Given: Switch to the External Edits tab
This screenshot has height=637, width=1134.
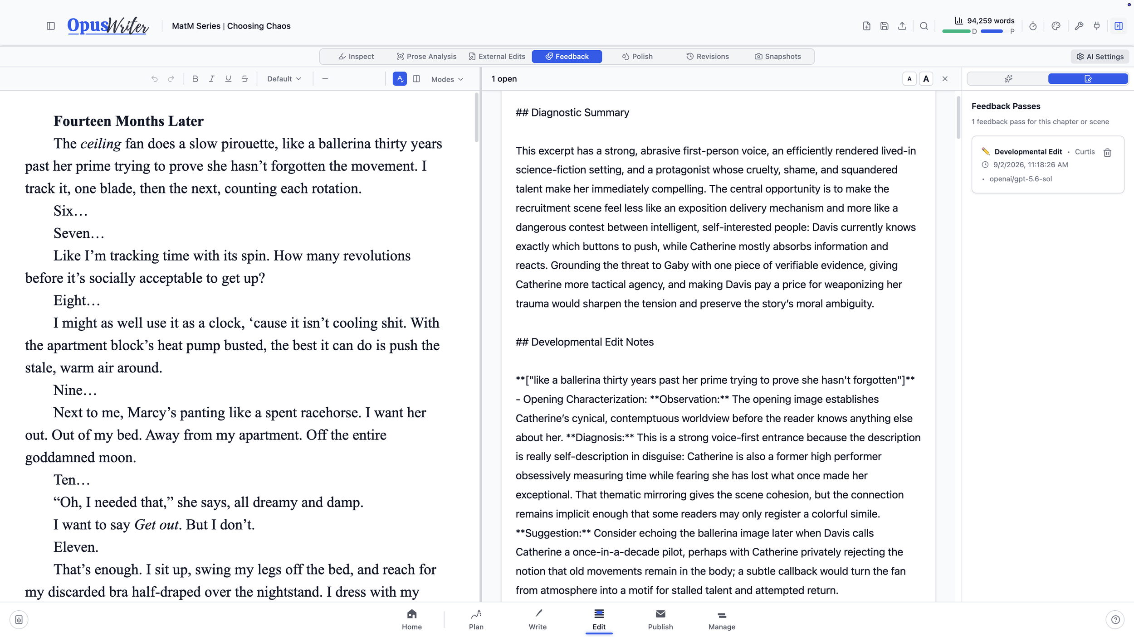Looking at the screenshot, I should click(x=497, y=57).
